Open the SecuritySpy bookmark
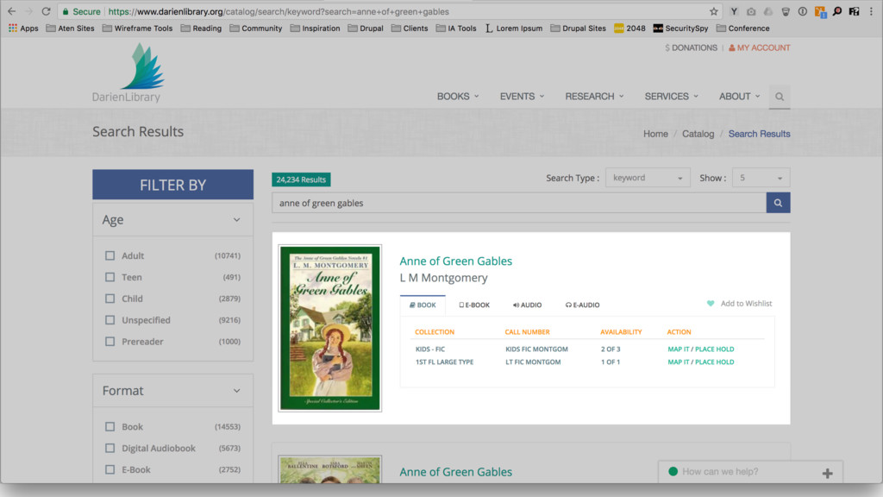Viewport: 883px width, 497px height. point(680,28)
